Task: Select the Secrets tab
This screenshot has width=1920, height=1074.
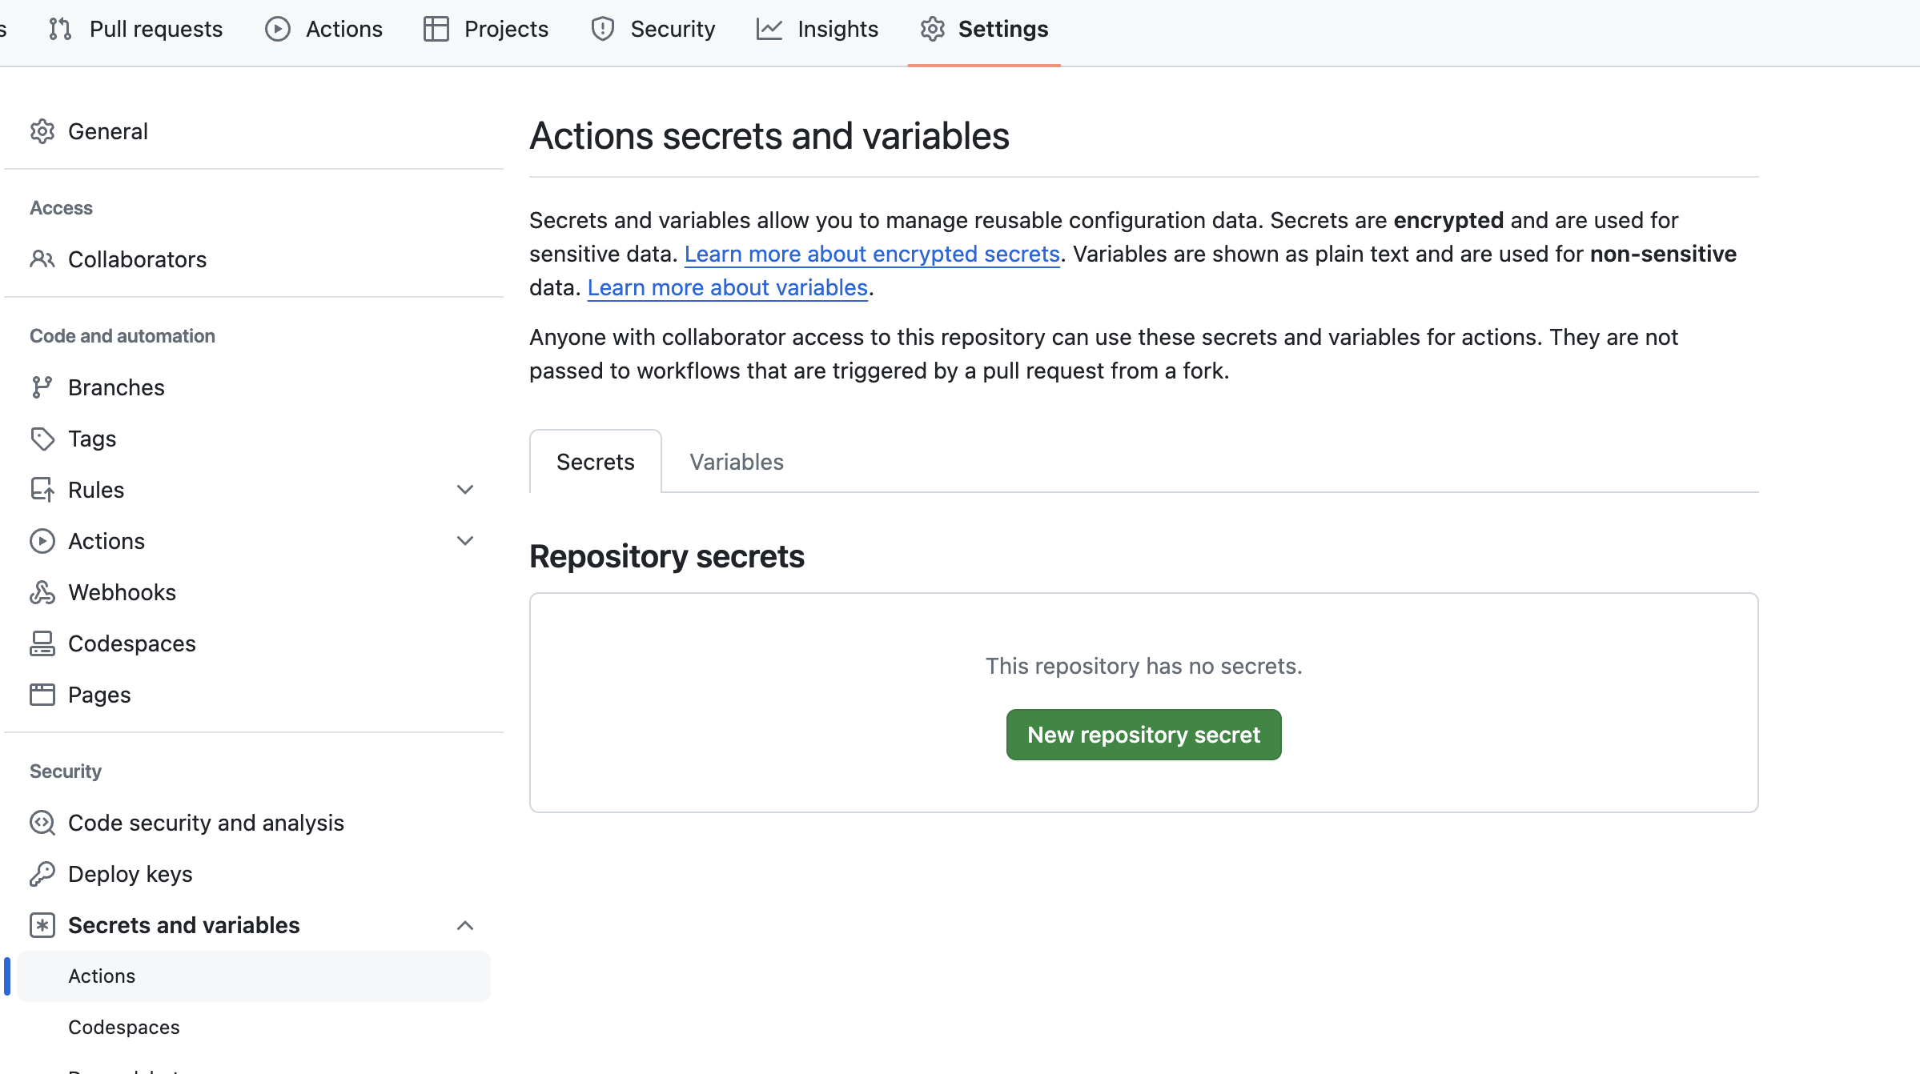Action: (x=595, y=461)
